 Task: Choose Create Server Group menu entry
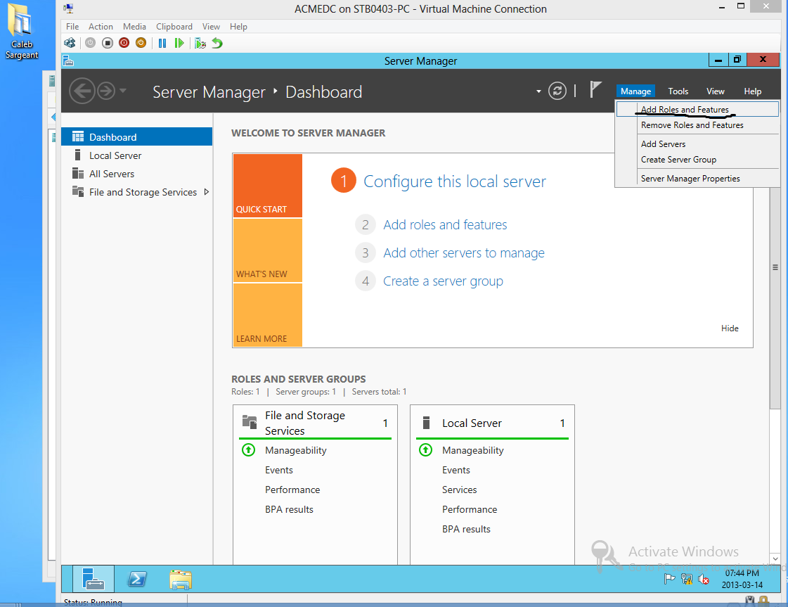(x=697, y=160)
